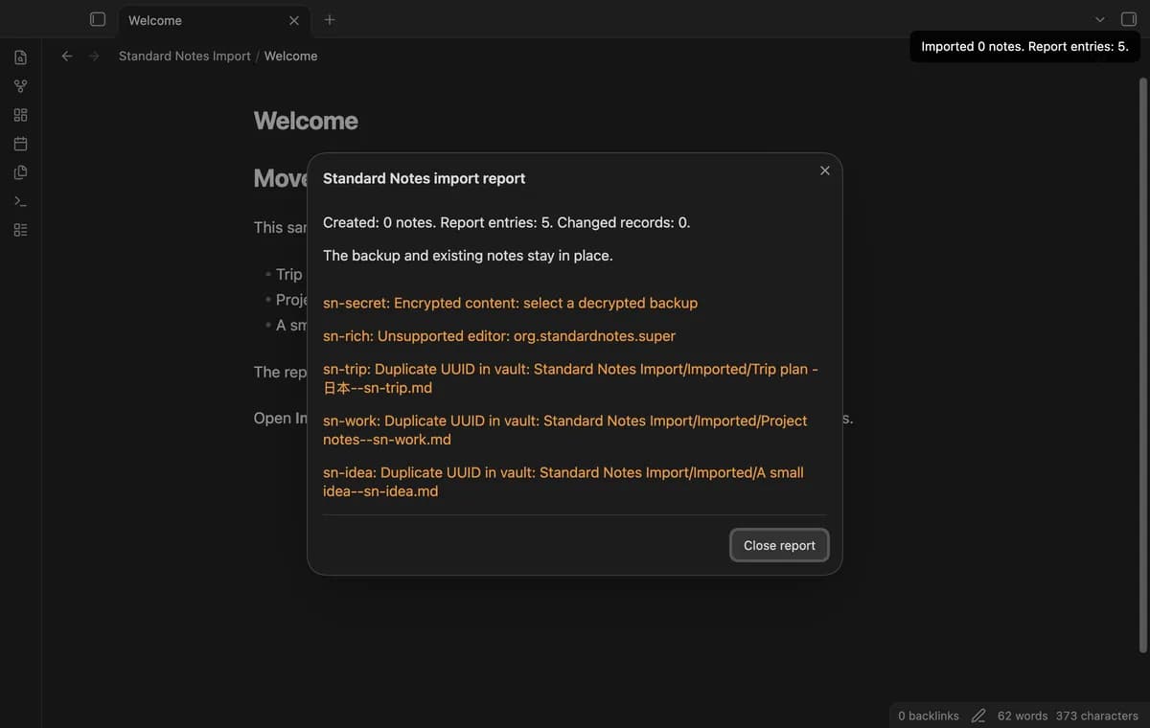Screen dimensions: 1150x728
Task: Click the sn-work duplicate UUID entry
Action: click(565, 430)
